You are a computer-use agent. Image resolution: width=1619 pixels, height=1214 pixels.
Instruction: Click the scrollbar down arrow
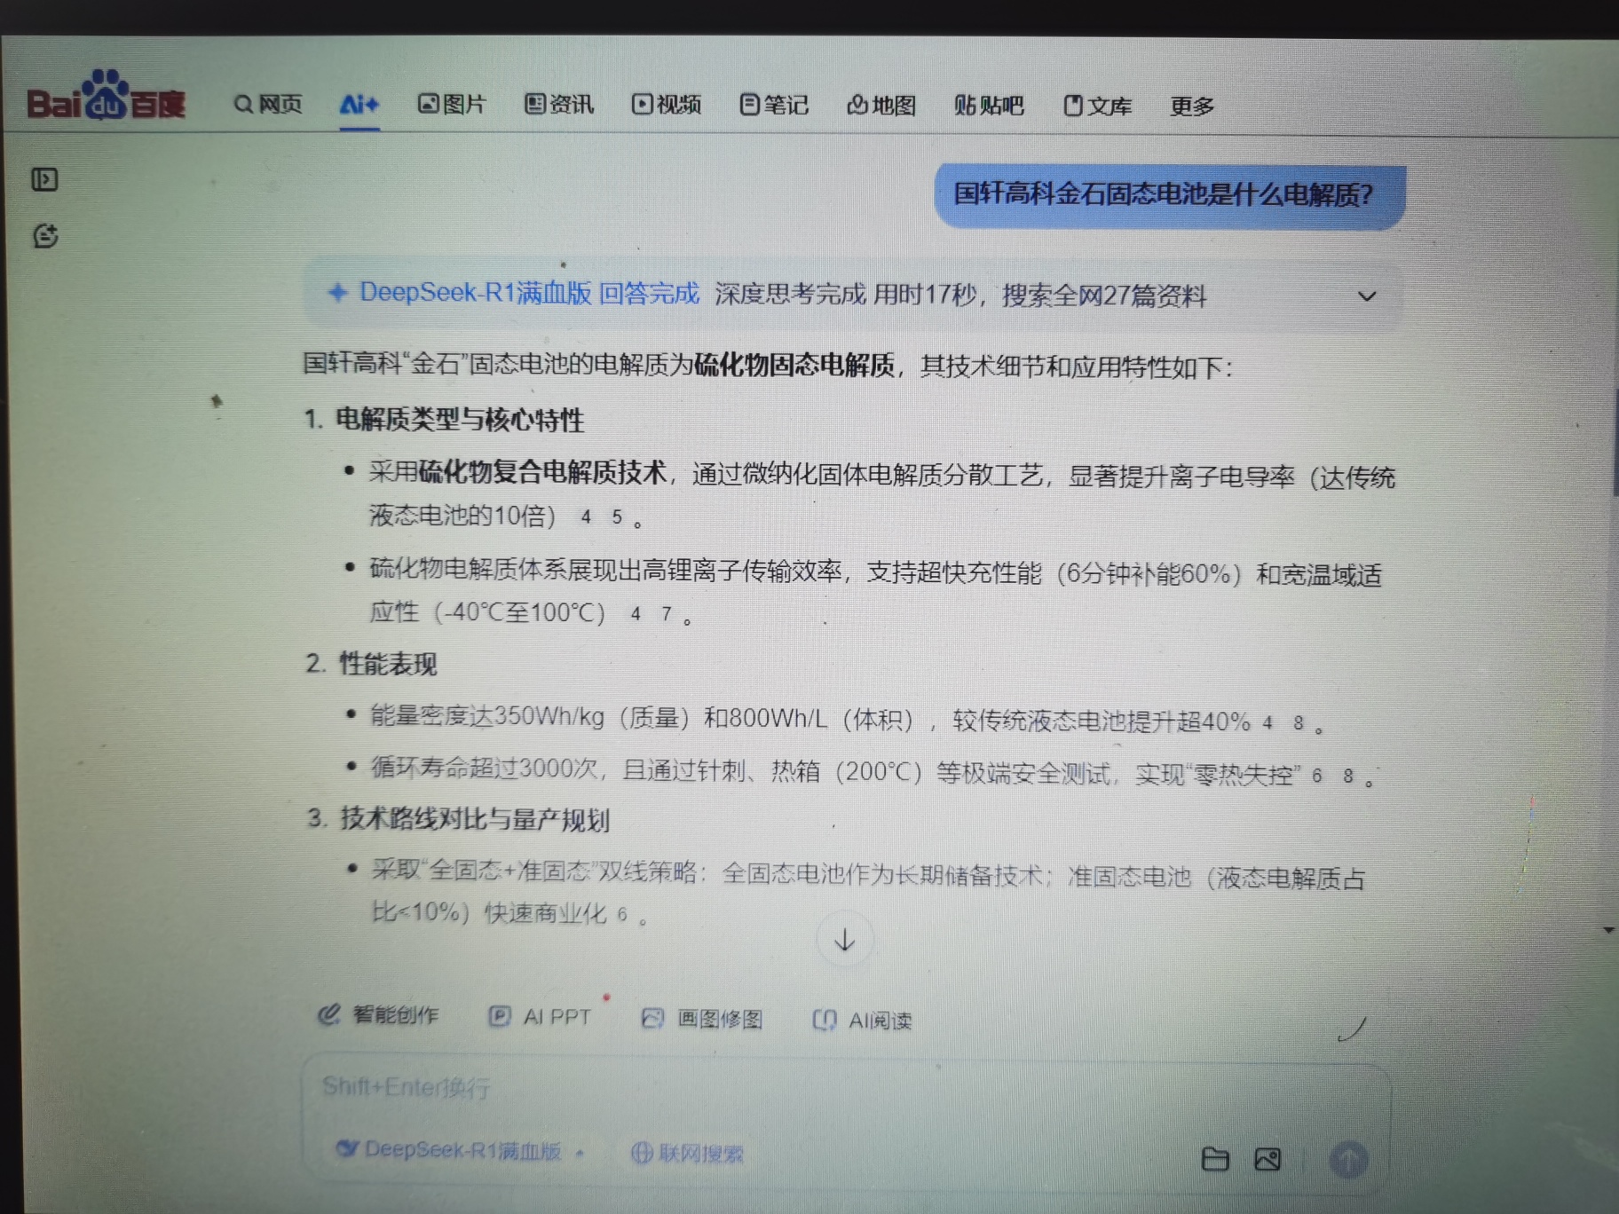tap(1609, 930)
